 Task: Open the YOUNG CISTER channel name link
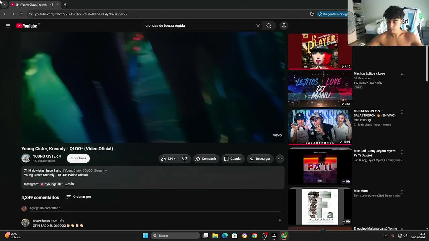click(45, 156)
